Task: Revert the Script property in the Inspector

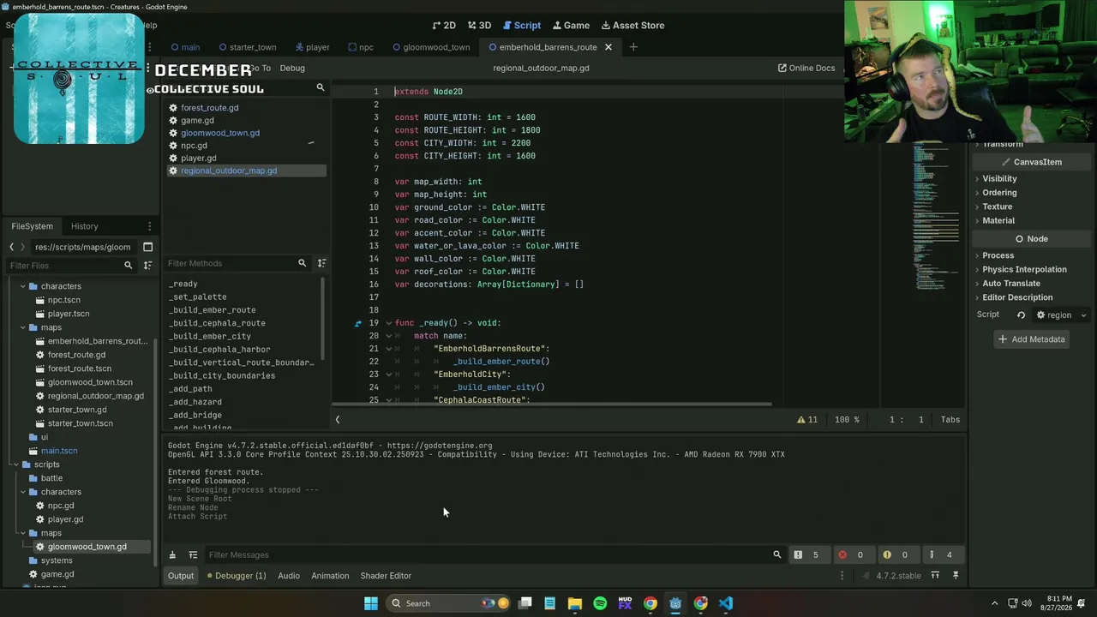Action: 1021,315
